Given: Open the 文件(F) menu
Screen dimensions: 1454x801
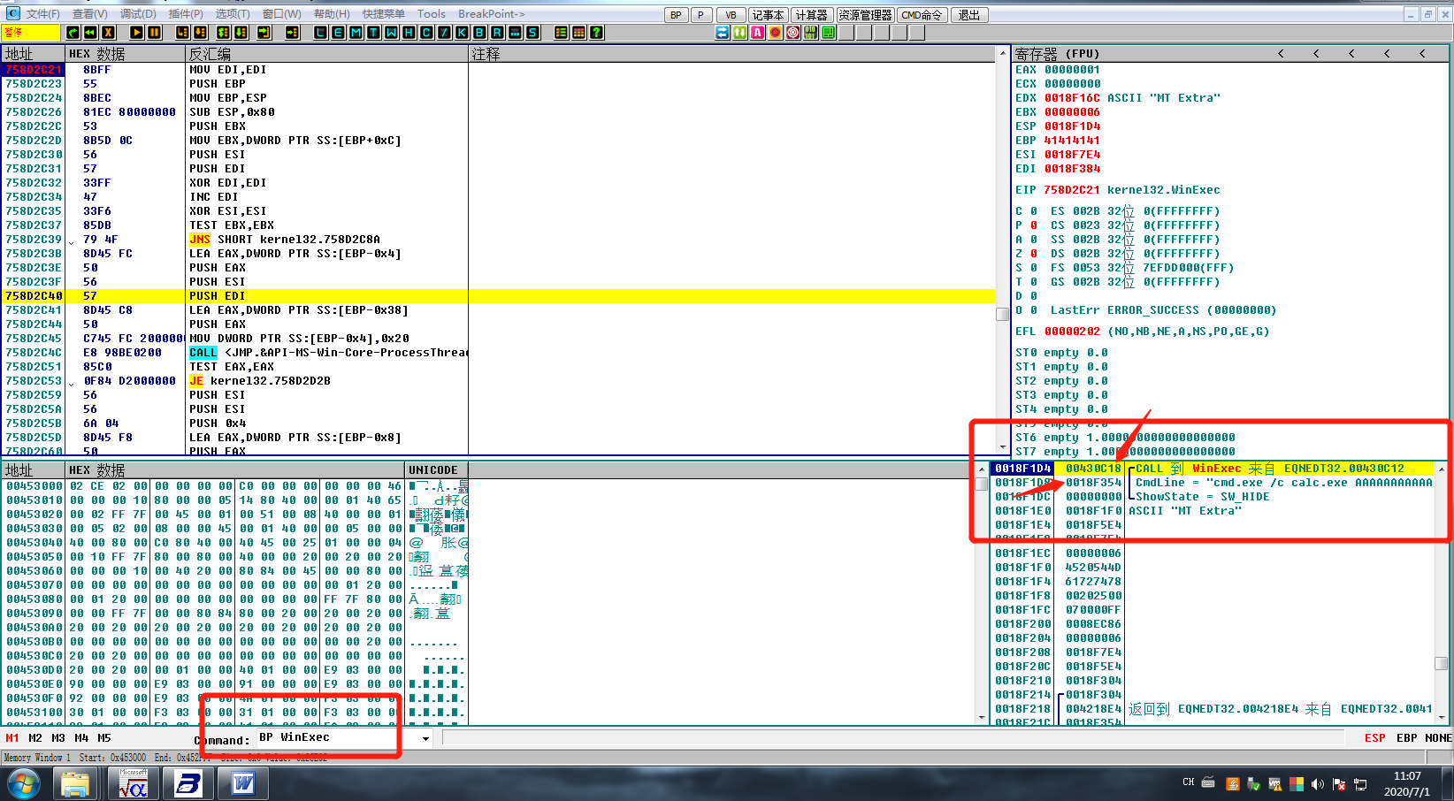Looking at the screenshot, I should coord(42,14).
